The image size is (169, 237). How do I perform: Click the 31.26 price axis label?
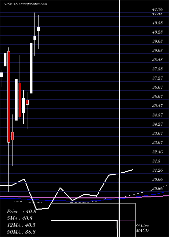pyautogui.click(x=158, y=170)
